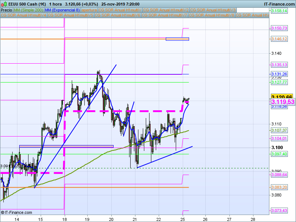The height and width of the screenshot is (222, 296).
Task: Click the 3.080 price axis value
Action: (x=276, y=195)
